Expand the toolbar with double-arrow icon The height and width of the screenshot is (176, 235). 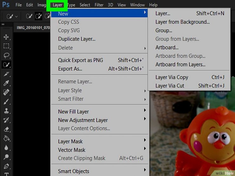pyautogui.click(x=3, y=24)
